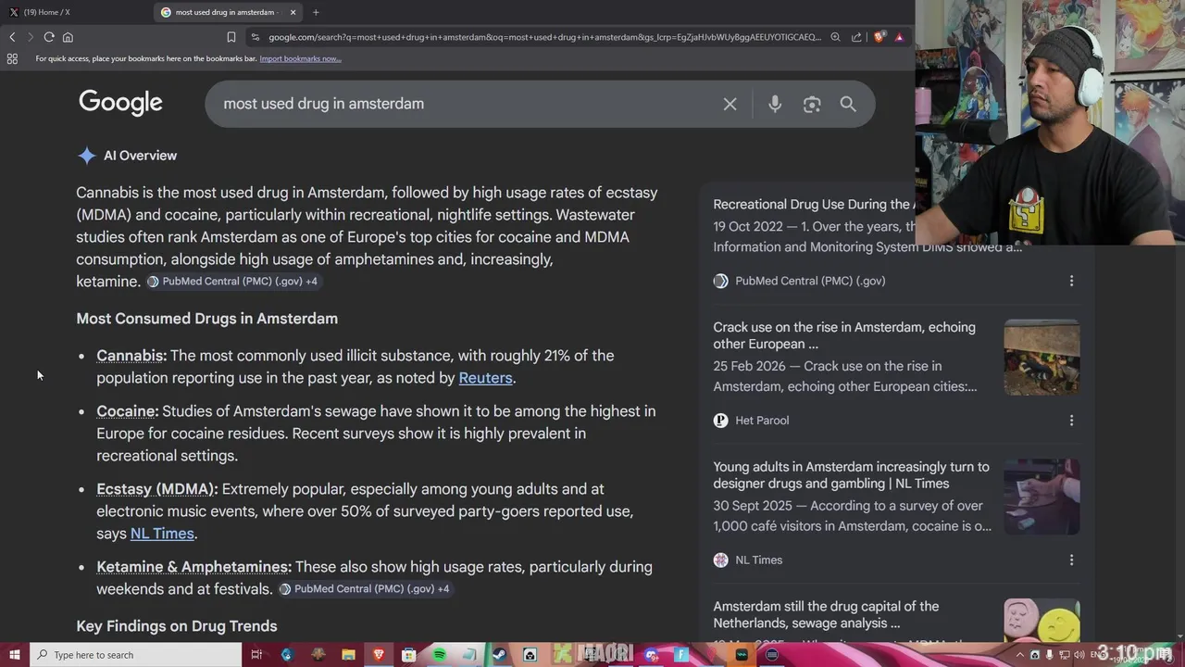Click the AI Overview sparkle icon
The height and width of the screenshot is (667, 1185).
pyautogui.click(x=86, y=156)
